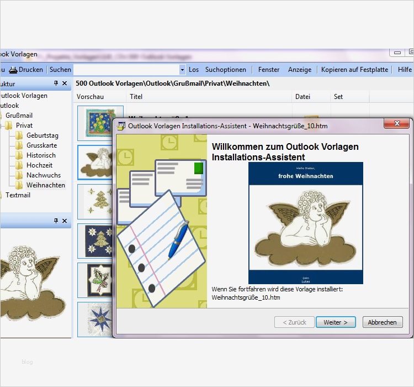Select the Grusskarte folder label
This screenshot has height=387, width=414.
coord(41,145)
